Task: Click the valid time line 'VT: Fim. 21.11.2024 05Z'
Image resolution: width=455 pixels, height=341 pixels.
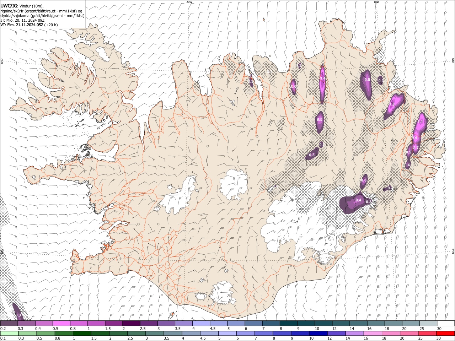Action: 22,25
